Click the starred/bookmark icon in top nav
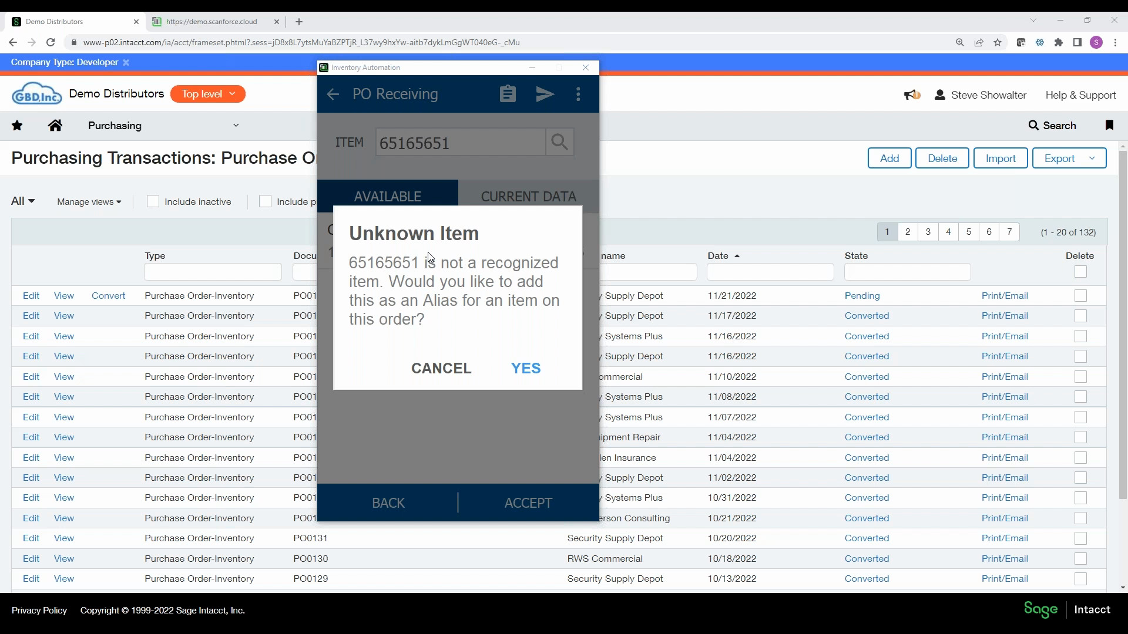 [x=17, y=124]
